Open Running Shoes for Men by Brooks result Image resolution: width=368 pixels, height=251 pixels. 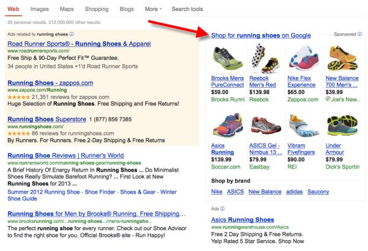[x=96, y=214]
